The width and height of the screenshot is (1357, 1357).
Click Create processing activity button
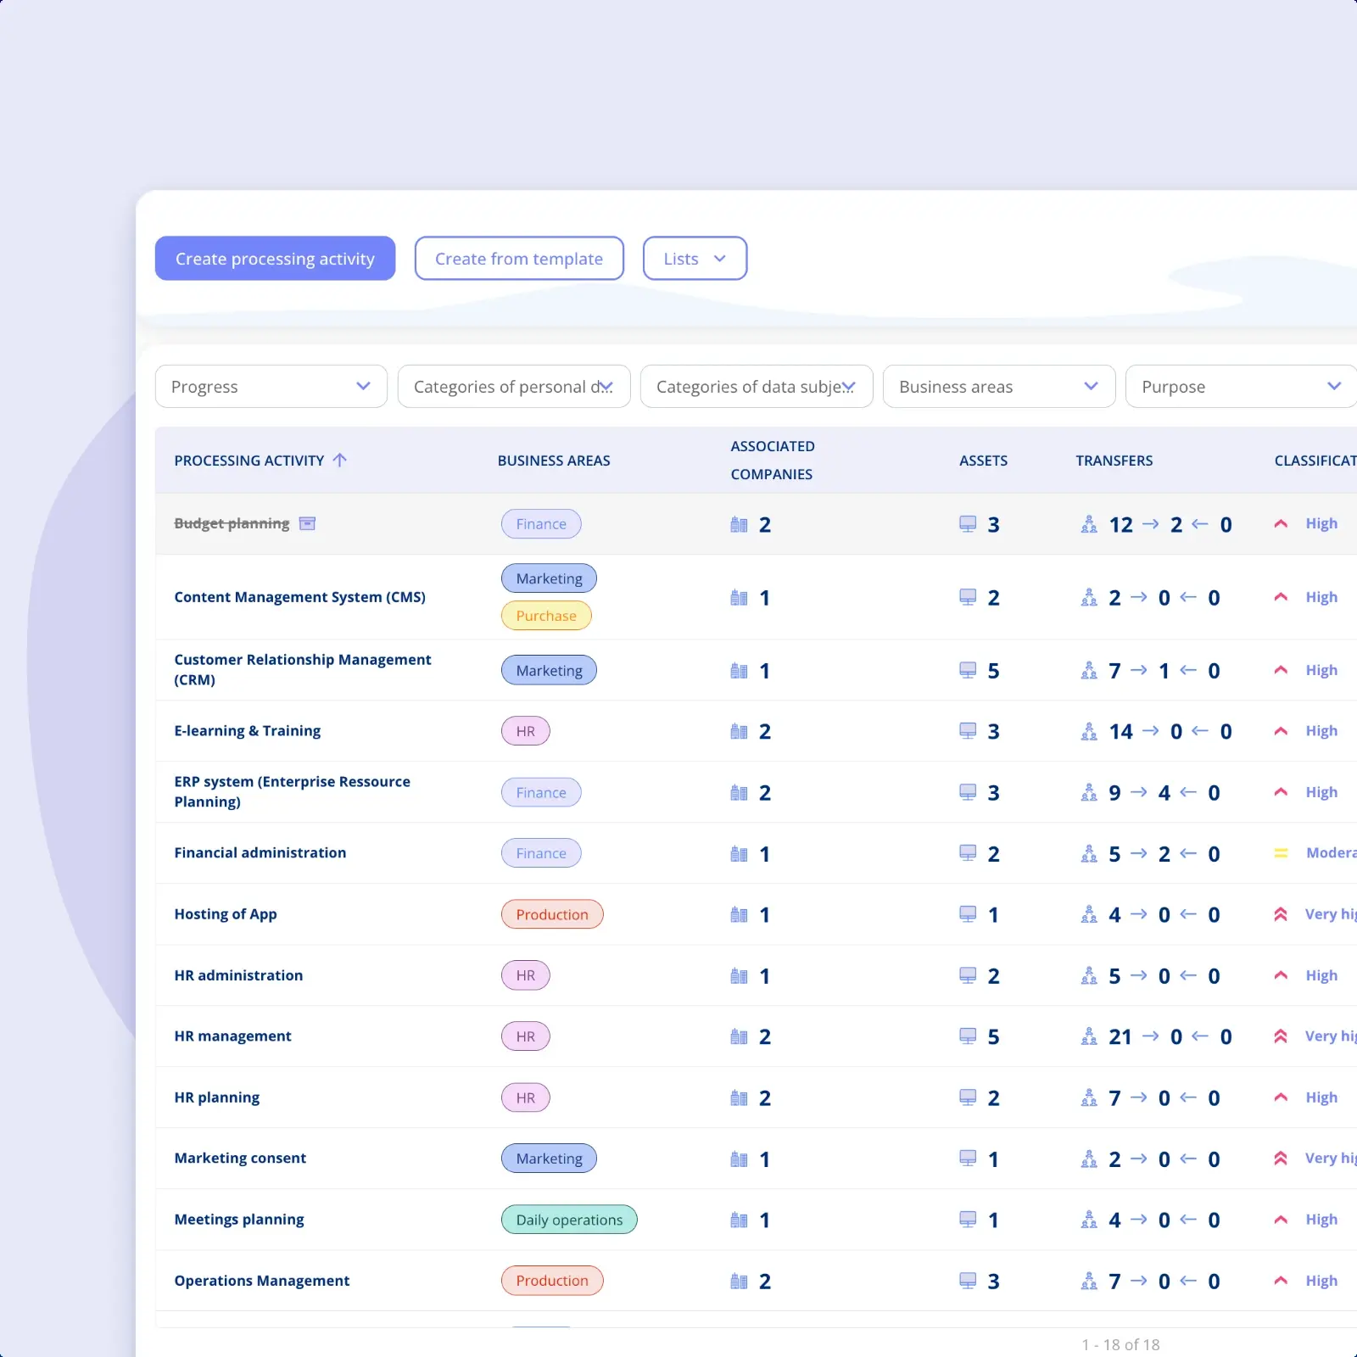[275, 259]
